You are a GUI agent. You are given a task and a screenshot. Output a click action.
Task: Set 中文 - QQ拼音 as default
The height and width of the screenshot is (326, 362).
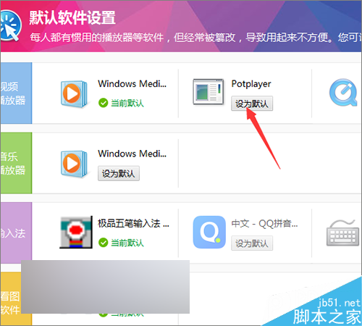(252, 243)
